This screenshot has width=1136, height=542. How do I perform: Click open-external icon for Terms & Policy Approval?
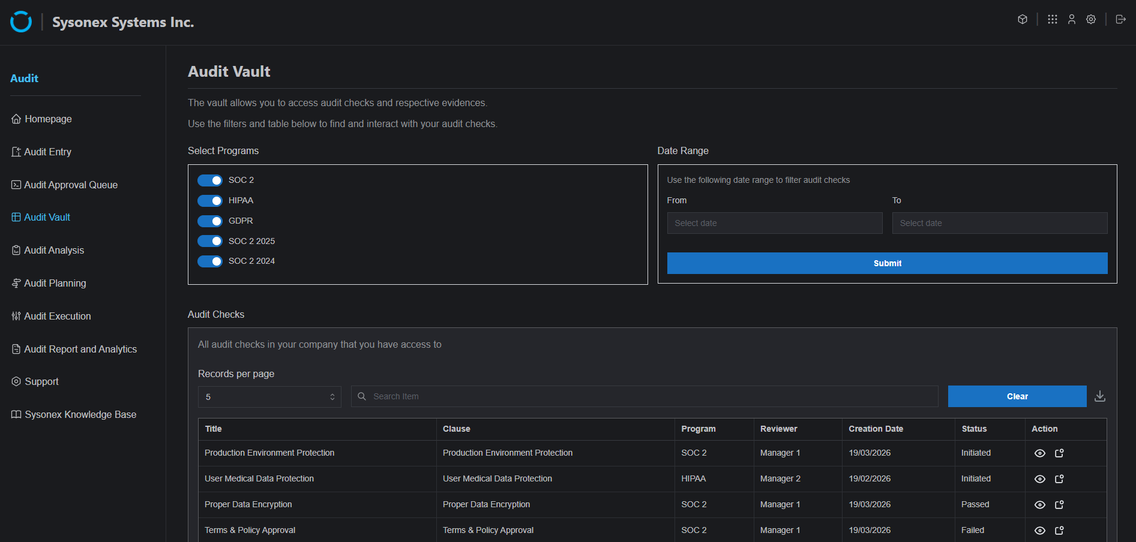[x=1059, y=531]
